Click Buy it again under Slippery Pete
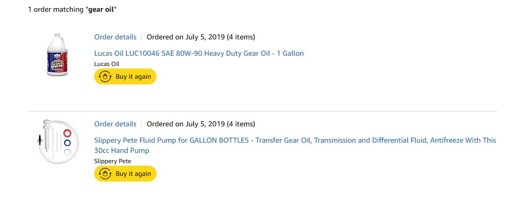Image resolution: width=509 pixels, height=202 pixels. (125, 174)
